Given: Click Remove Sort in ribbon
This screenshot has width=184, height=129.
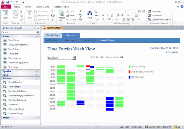Looking at the screenshot, I should pyautogui.click(x=42, y=20).
